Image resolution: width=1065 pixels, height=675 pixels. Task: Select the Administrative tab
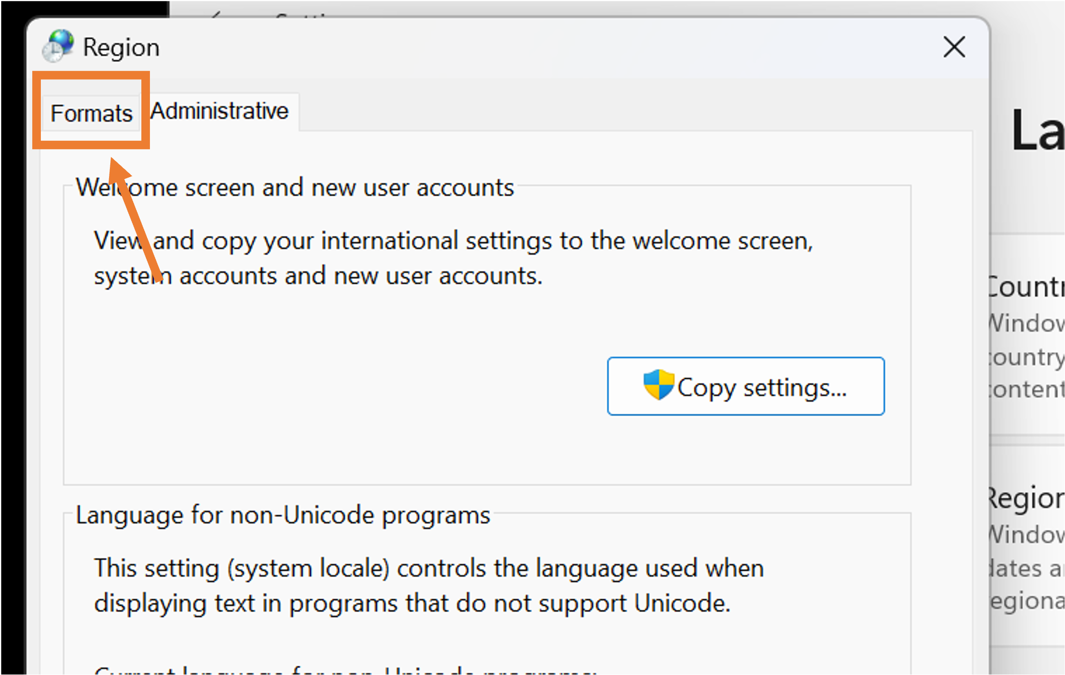point(219,111)
